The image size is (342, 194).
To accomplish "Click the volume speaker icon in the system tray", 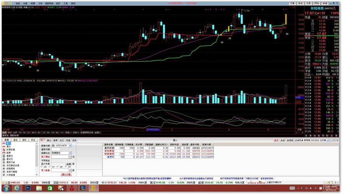I will [x=311, y=188].
